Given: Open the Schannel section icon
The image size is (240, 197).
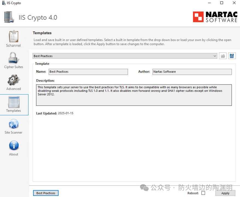Looking at the screenshot, I should click(13, 36).
